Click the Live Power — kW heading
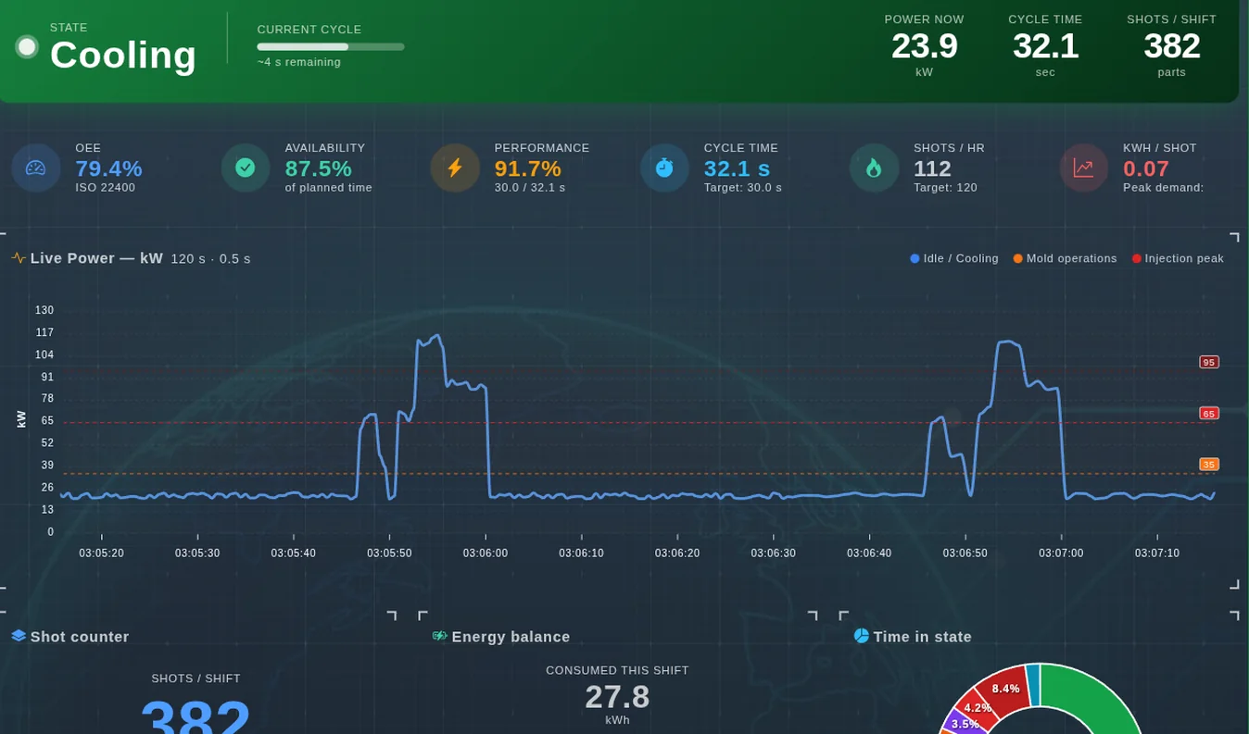This screenshot has width=1249, height=734. click(96, 258)
